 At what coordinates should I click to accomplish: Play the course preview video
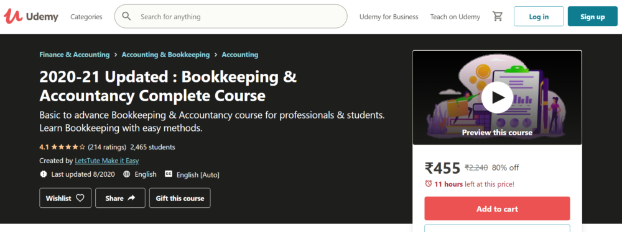pyautogui.click(x=497, y=97)
